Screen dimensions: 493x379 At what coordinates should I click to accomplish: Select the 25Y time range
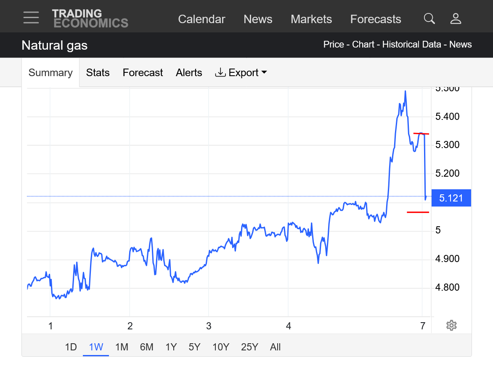(x=249, y=347)
